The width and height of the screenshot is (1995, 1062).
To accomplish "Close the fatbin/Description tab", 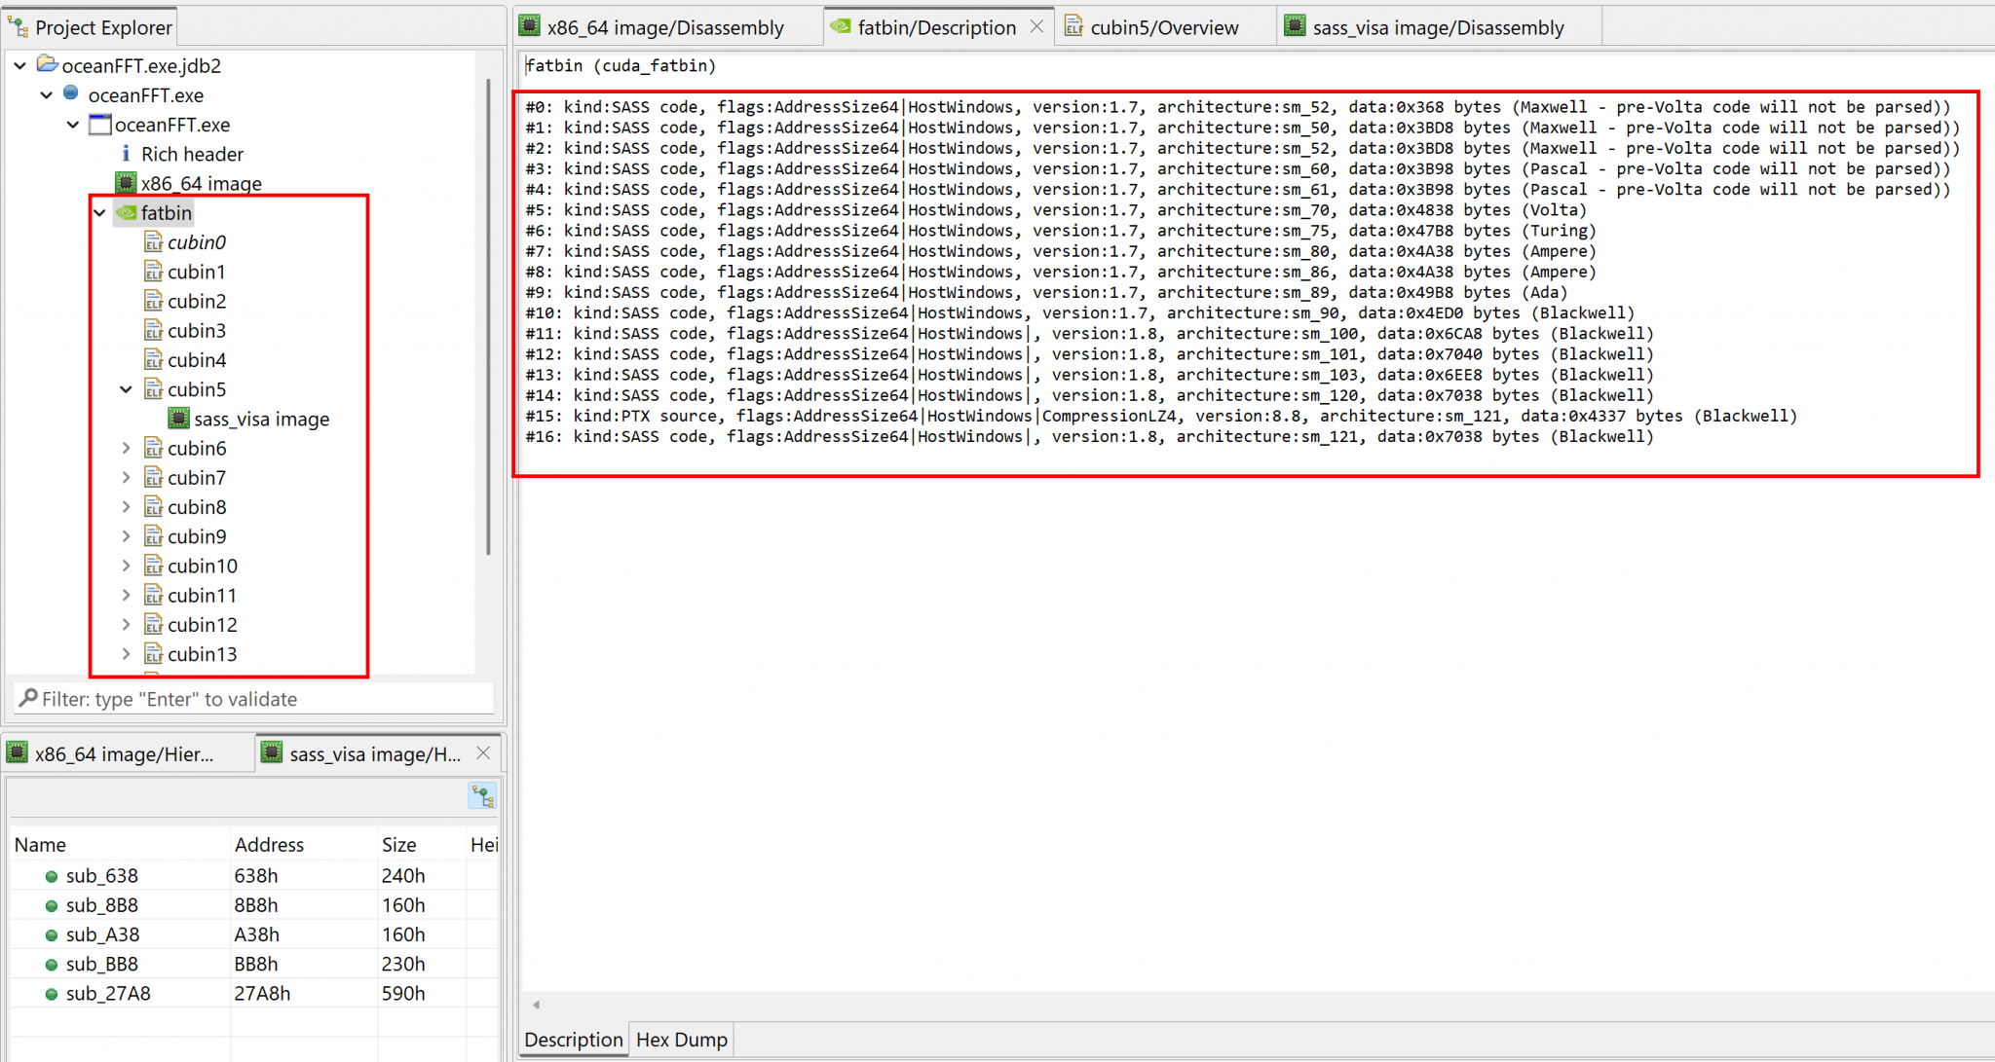I will (x=1037, y=26).
